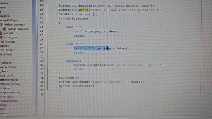Click the package icon beside java.util

(1, 33)
